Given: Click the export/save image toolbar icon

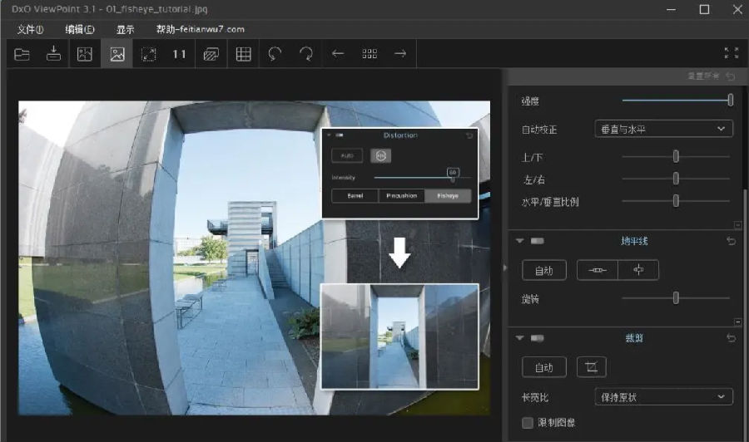Looking at the screenshot, I should (x=53, y=54).
